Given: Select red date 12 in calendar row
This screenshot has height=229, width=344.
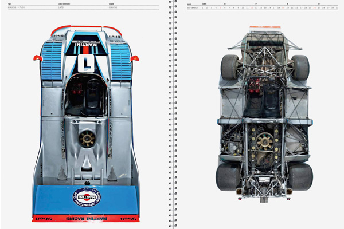Looking at the screenshot, I should pyautogui.click(x=252, y=7).
